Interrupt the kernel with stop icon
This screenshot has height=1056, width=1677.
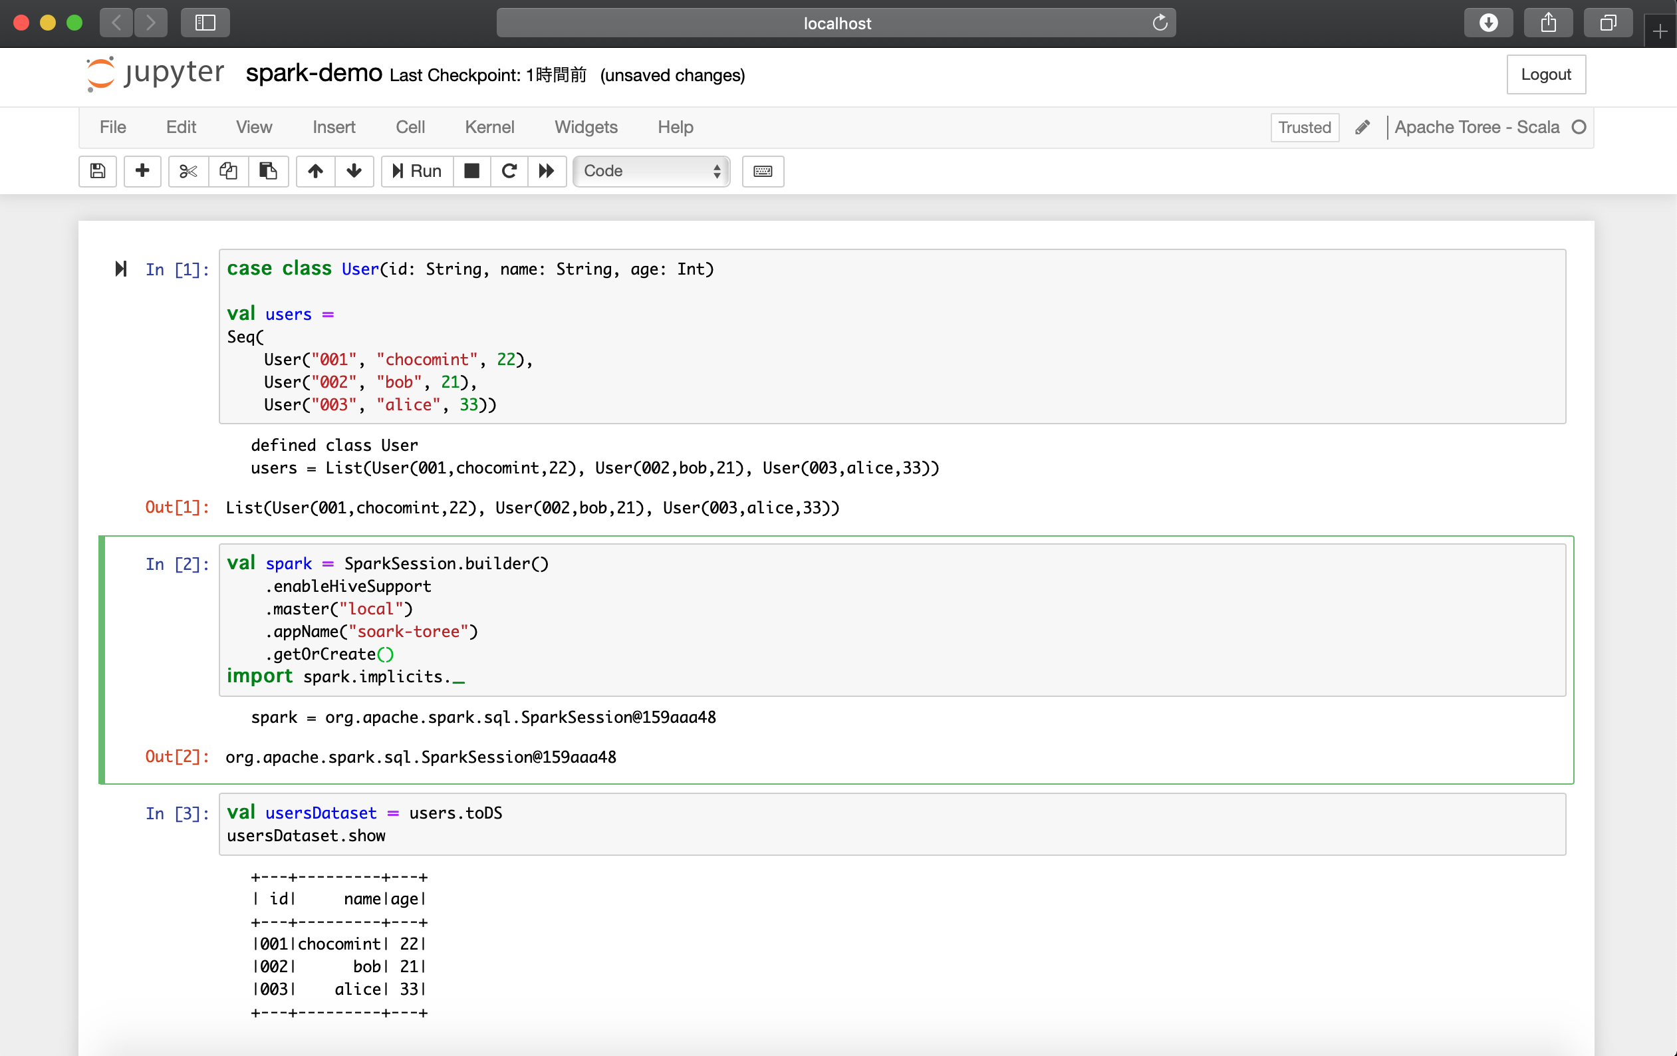point(472,172)
